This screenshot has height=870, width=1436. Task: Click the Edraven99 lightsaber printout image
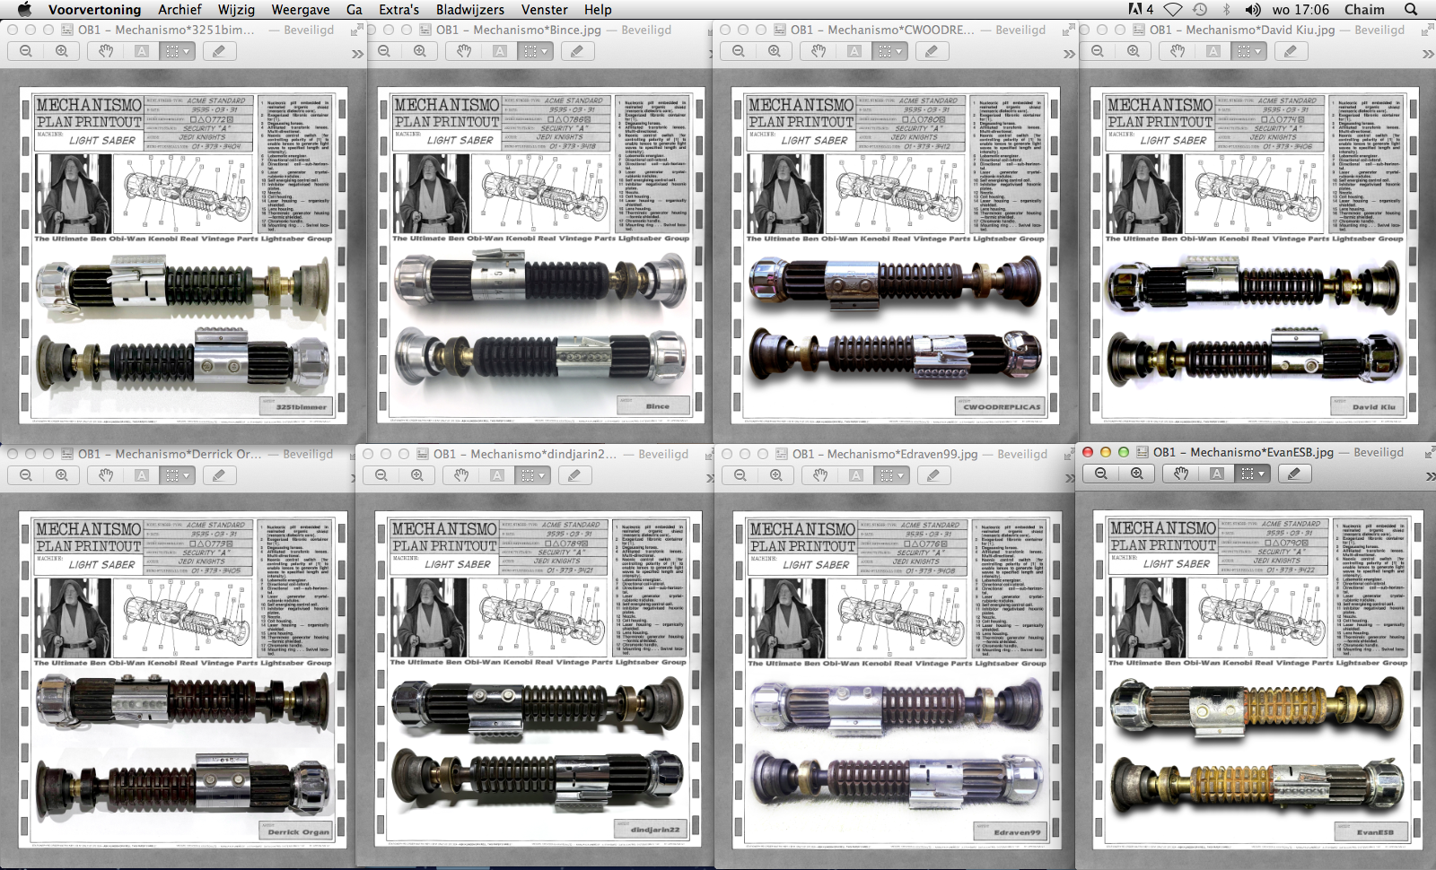(x=896, y=680)
